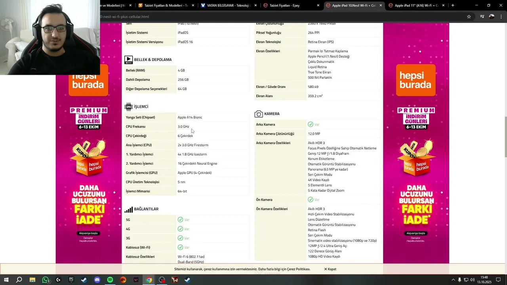The width and height of the screenshot is (507, 285).
Task: Open Chrome three-dot menu
Action: (501, 17)
